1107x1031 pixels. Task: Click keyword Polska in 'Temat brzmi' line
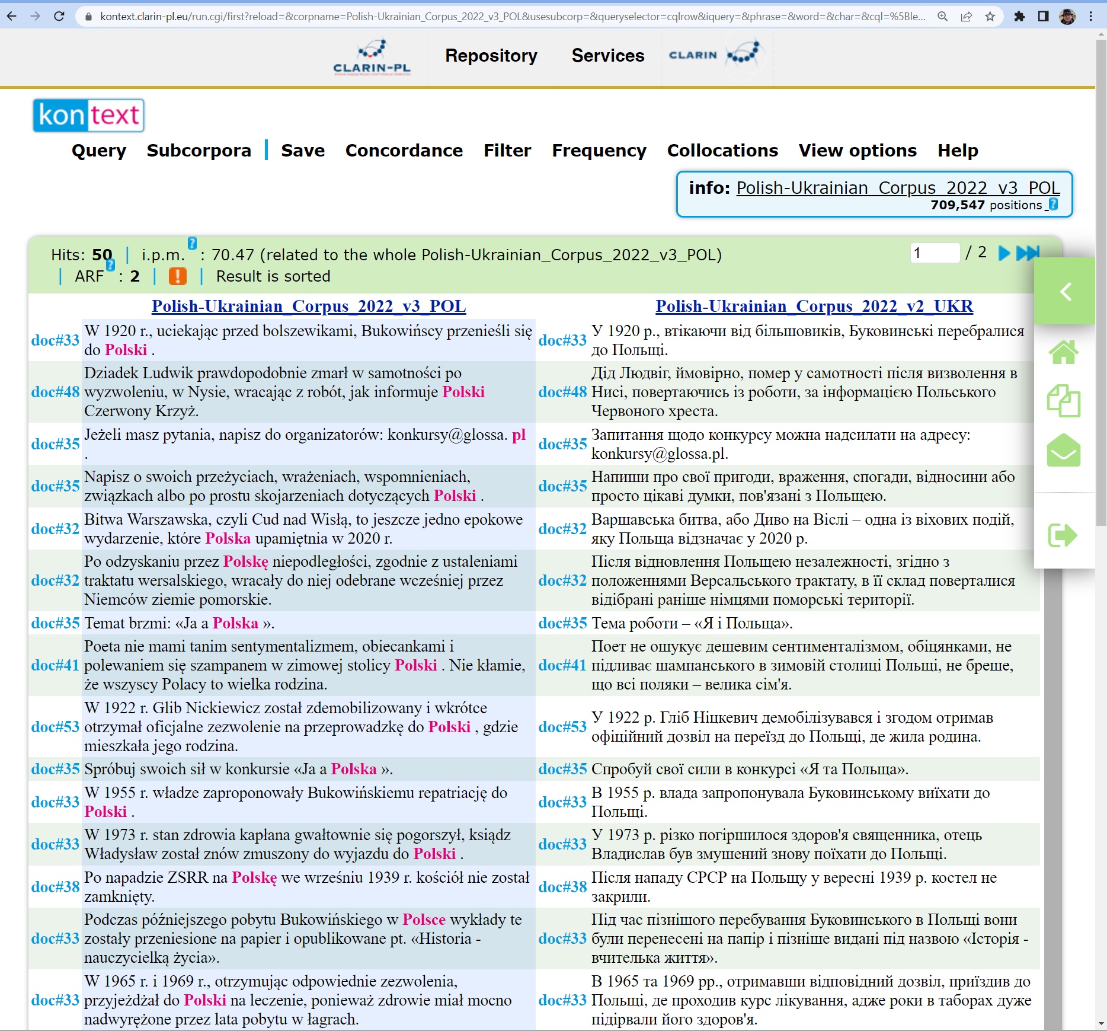tap(236, 623)
